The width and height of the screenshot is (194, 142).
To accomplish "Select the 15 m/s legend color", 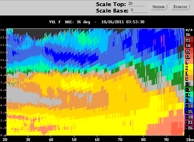I will [x=189, y=51].
